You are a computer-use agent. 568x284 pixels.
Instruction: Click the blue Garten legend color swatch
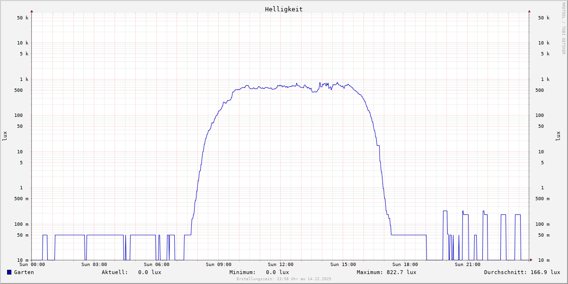tap(9, 272)
